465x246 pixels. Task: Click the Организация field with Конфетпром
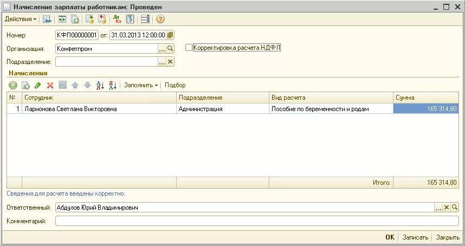click(106, 49)
